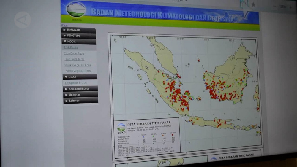Open the Titik Panas page
297x167 pixels.
(x=71, y=47)
